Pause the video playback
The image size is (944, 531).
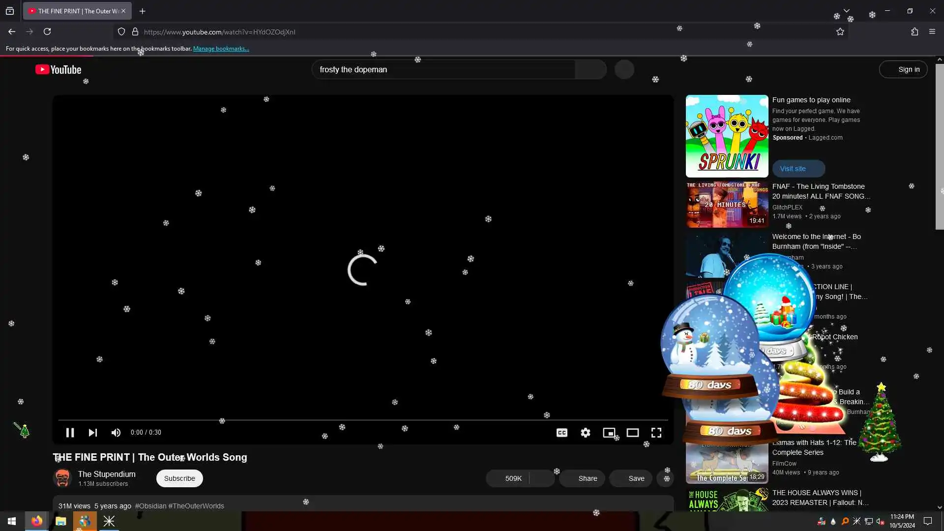point(70,433)
